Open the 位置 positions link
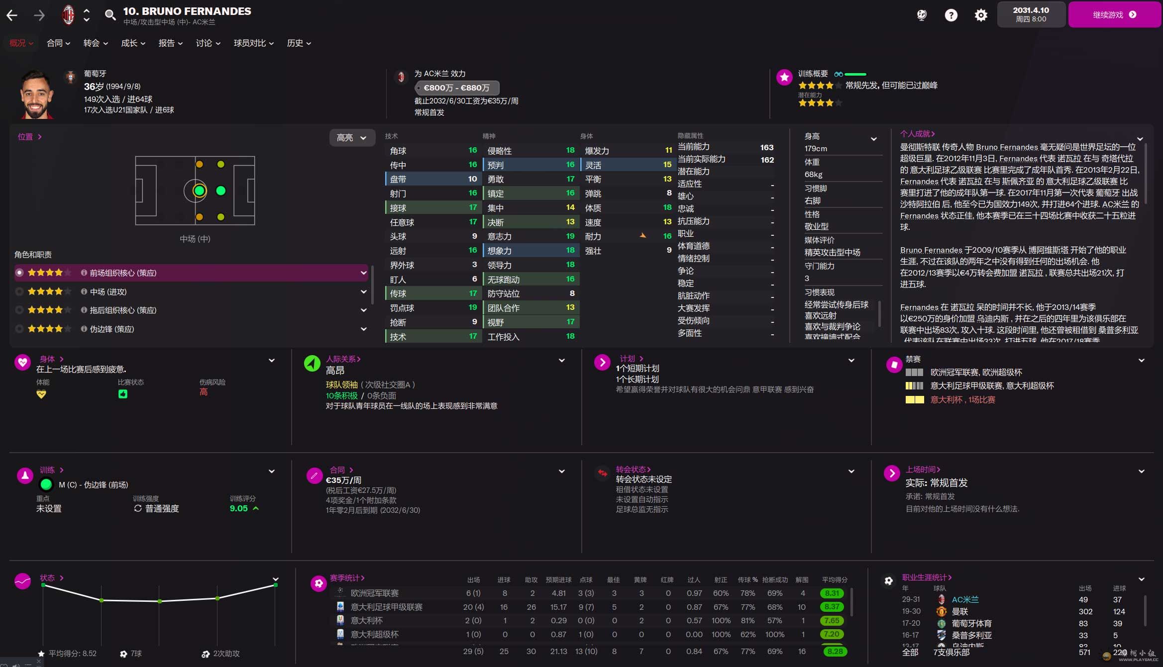Image resolution: width=1163 pixels, height=667 pixels. 29,137
